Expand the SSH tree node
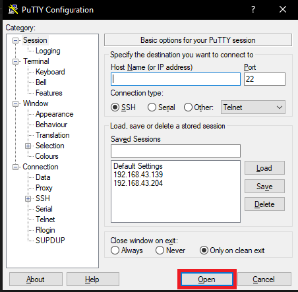Viewport: 298px width, 292px height. 28,198
